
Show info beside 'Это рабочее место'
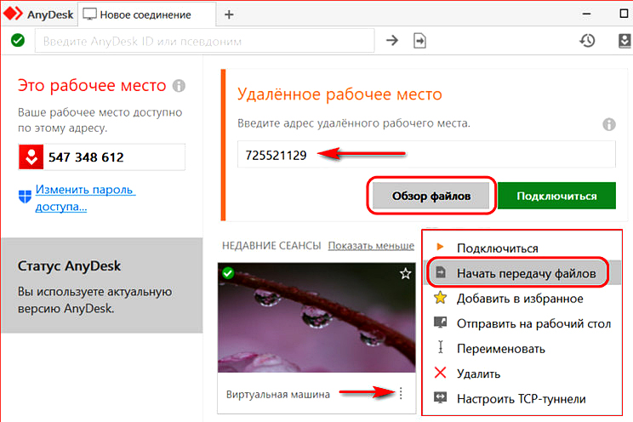179,86
